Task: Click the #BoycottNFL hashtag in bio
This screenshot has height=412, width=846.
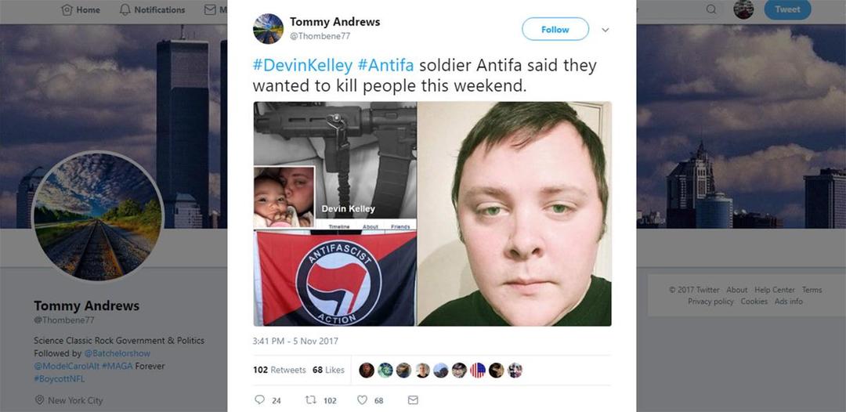Action: (x=60, y=378)
